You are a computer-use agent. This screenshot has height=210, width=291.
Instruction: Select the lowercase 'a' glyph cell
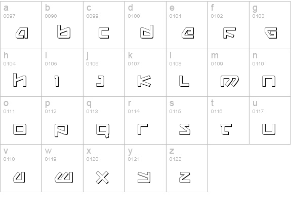coord(21,25)
